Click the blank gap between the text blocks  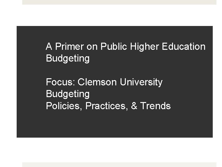click(x=114, y=70)
